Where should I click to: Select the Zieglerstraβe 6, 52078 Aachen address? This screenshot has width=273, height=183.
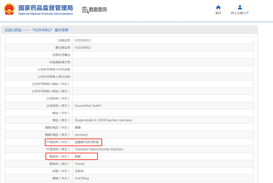[103, 120]
